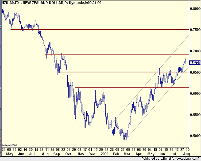Click the 0.5500 price axis label

coord(195,115)
